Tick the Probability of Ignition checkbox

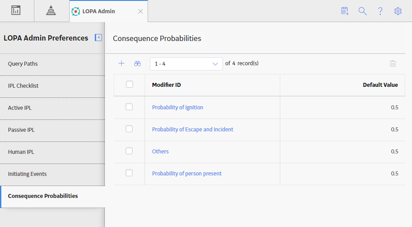[x=129, y=107]
